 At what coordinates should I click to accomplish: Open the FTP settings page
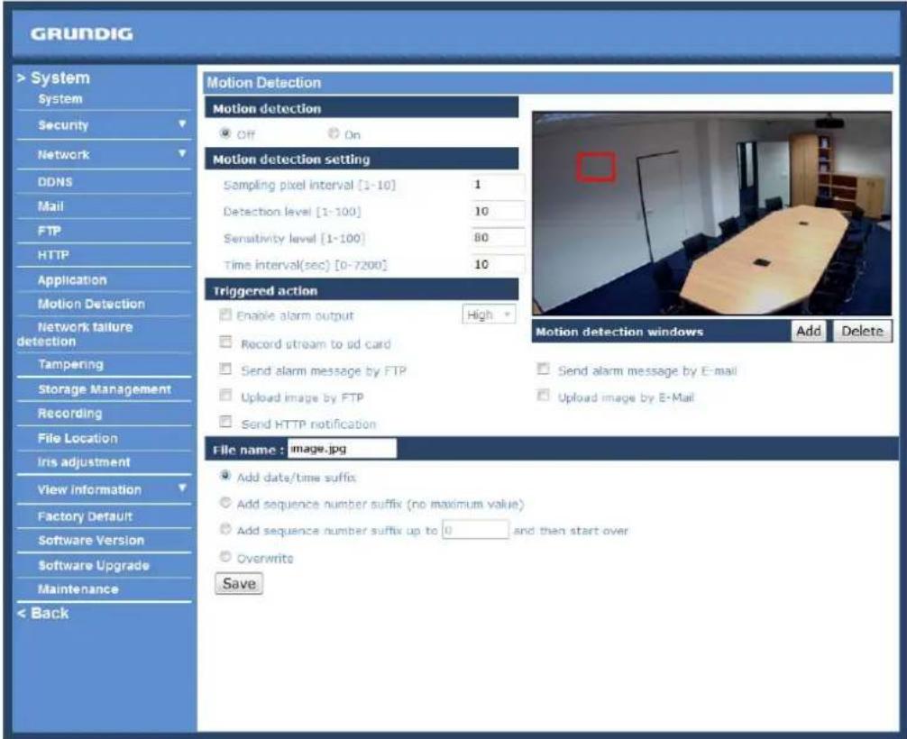point(50,231)
